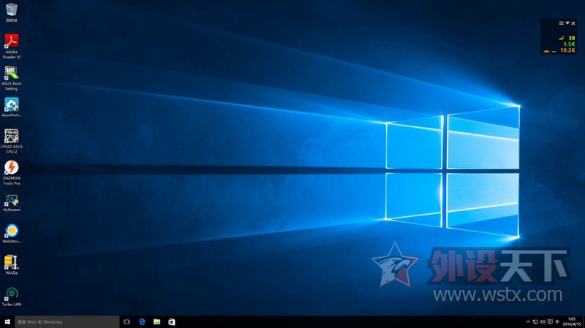Open the volume tray icon
The height and width of the screenshot is (328, 585).
[543, 321]
